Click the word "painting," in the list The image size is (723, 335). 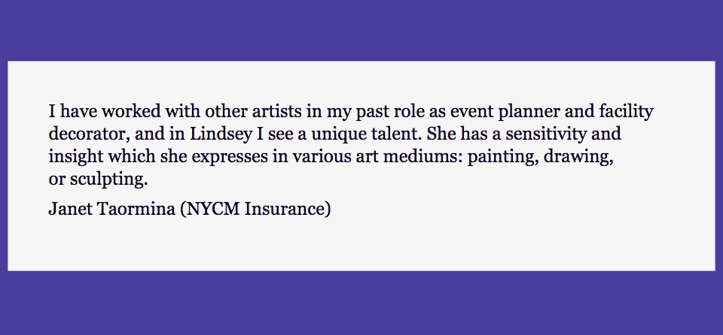coord(504,157)
